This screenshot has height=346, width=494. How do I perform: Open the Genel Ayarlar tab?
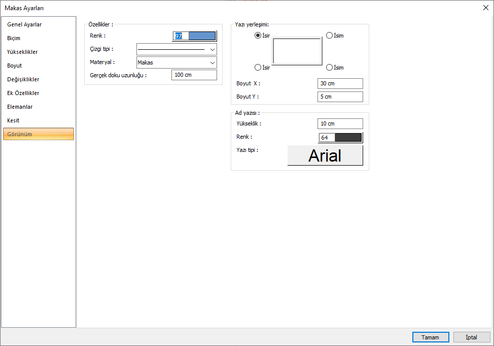click(x=24, y=24)
